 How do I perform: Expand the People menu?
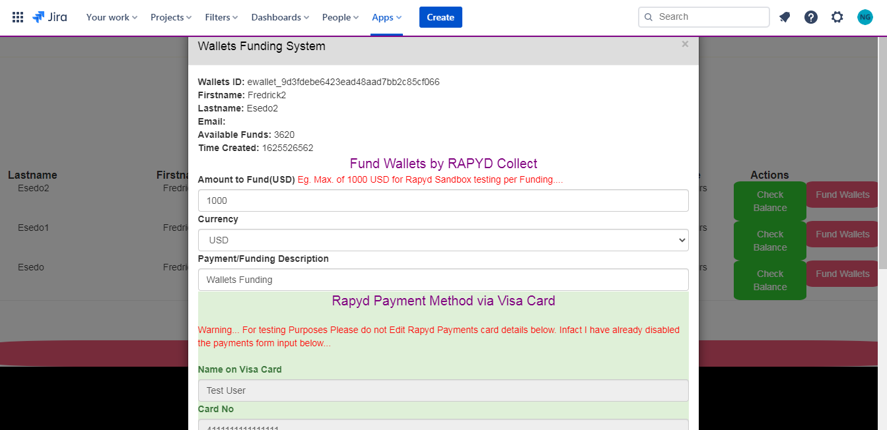[x=340, y=17]
